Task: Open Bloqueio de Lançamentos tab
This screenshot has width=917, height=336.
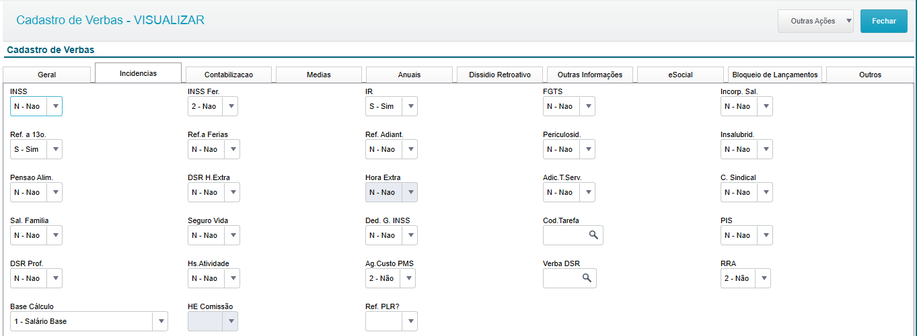Action: pyautogui.click(x=775, y=75)
